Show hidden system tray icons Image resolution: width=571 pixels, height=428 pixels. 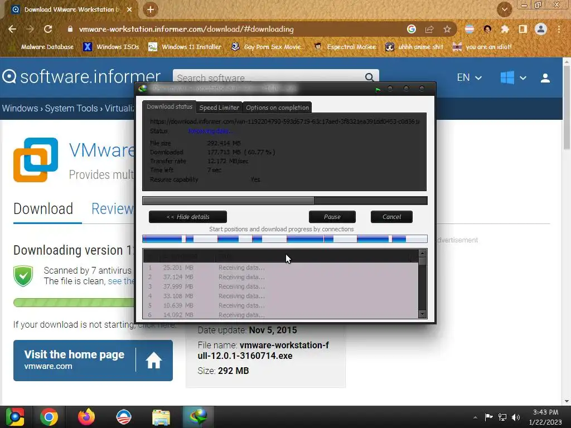click(475, 417)
